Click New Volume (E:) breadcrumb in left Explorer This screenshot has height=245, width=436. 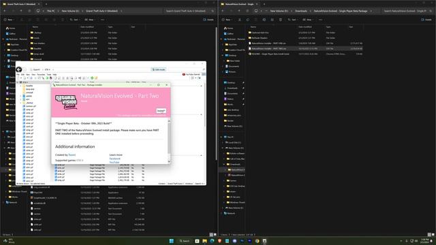70,11
